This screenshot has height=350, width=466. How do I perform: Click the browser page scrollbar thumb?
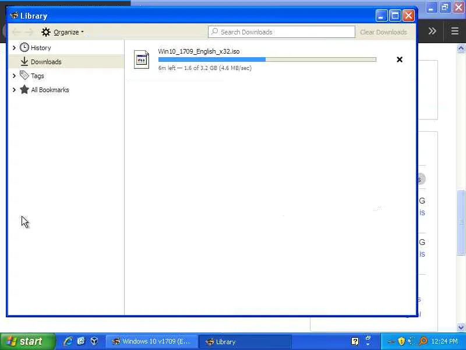[461, 222]
